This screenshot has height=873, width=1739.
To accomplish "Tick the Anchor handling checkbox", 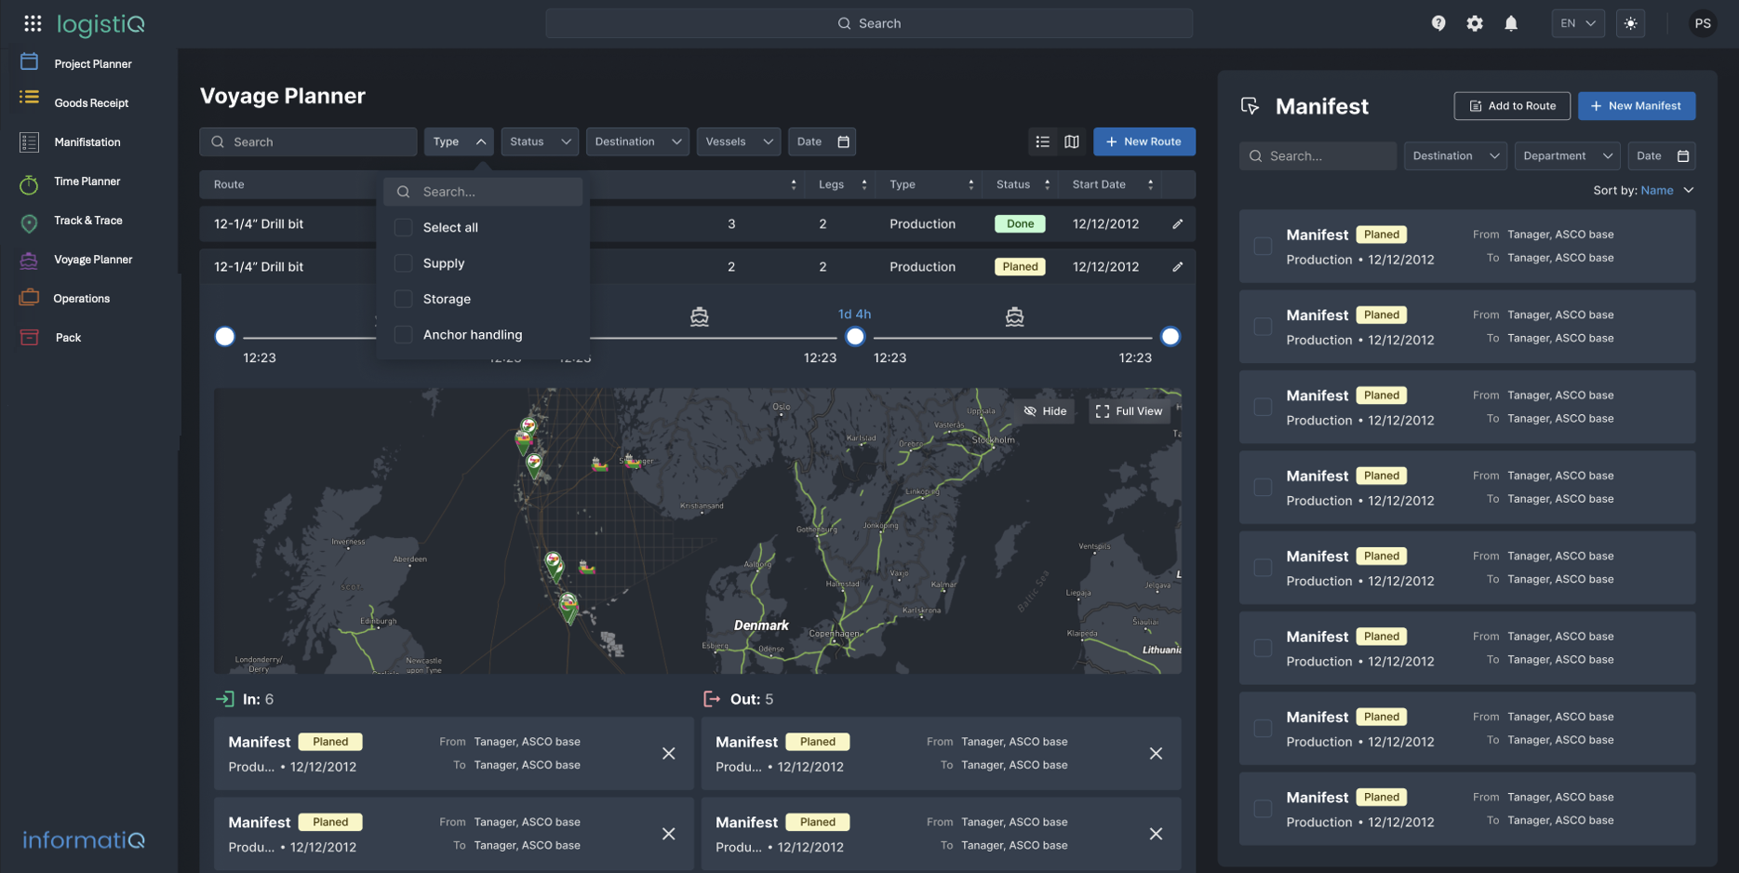I will pyautogui.click(x=403, y=335).
